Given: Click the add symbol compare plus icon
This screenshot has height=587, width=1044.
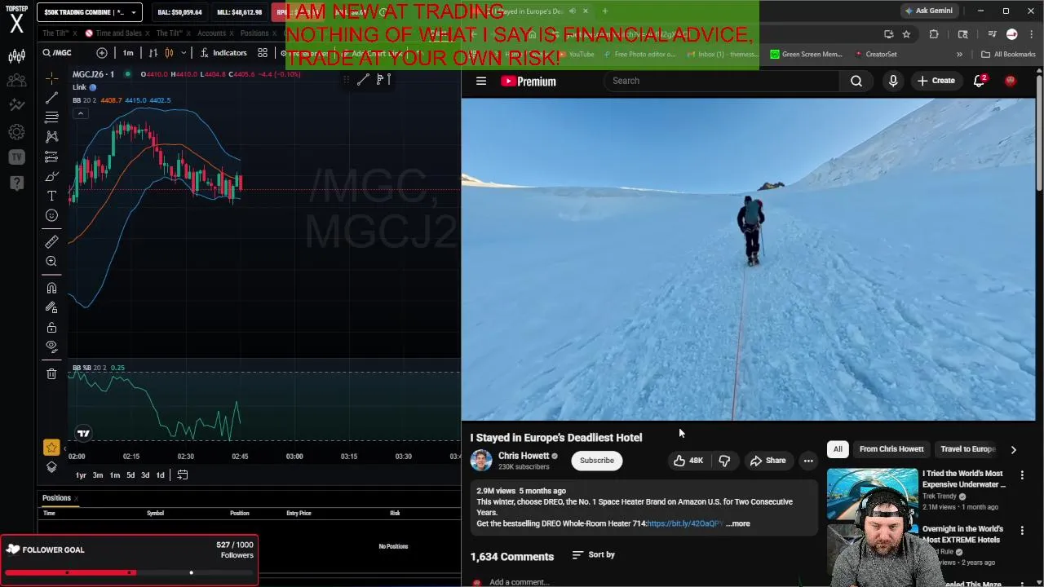Looking at the screenshot, I should [x=102, y=52].
